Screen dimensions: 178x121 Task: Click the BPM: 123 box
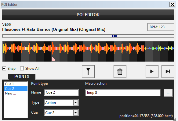point(161,27)
